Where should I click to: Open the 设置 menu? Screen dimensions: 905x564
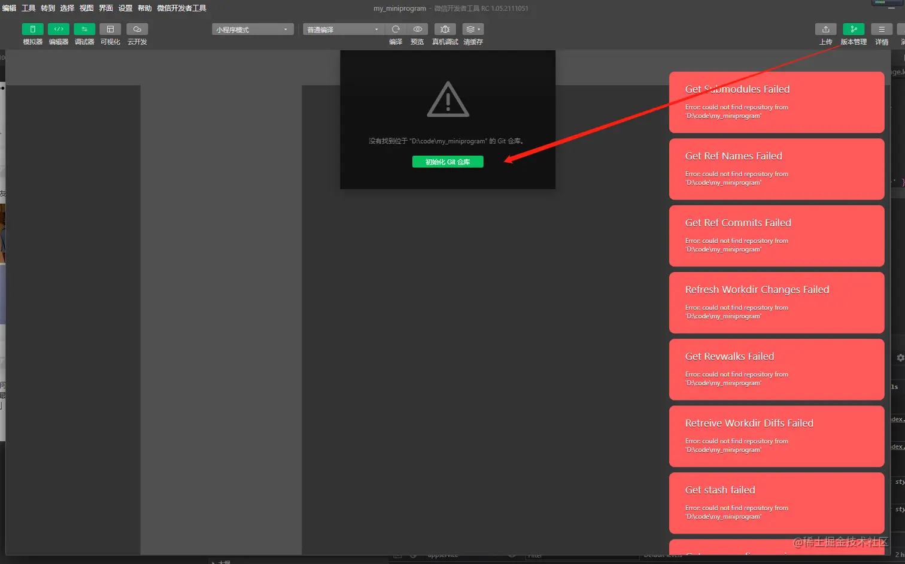(x=125, y=8)
